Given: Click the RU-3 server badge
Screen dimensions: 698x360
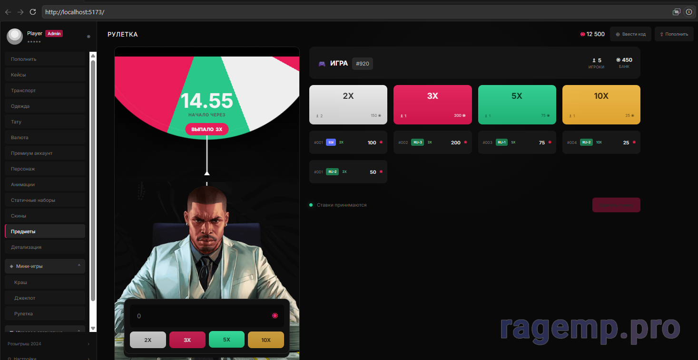Looking at the screenshot, I should point(418,142).
